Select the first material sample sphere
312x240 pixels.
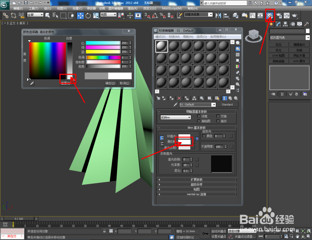tap(161, 46)
